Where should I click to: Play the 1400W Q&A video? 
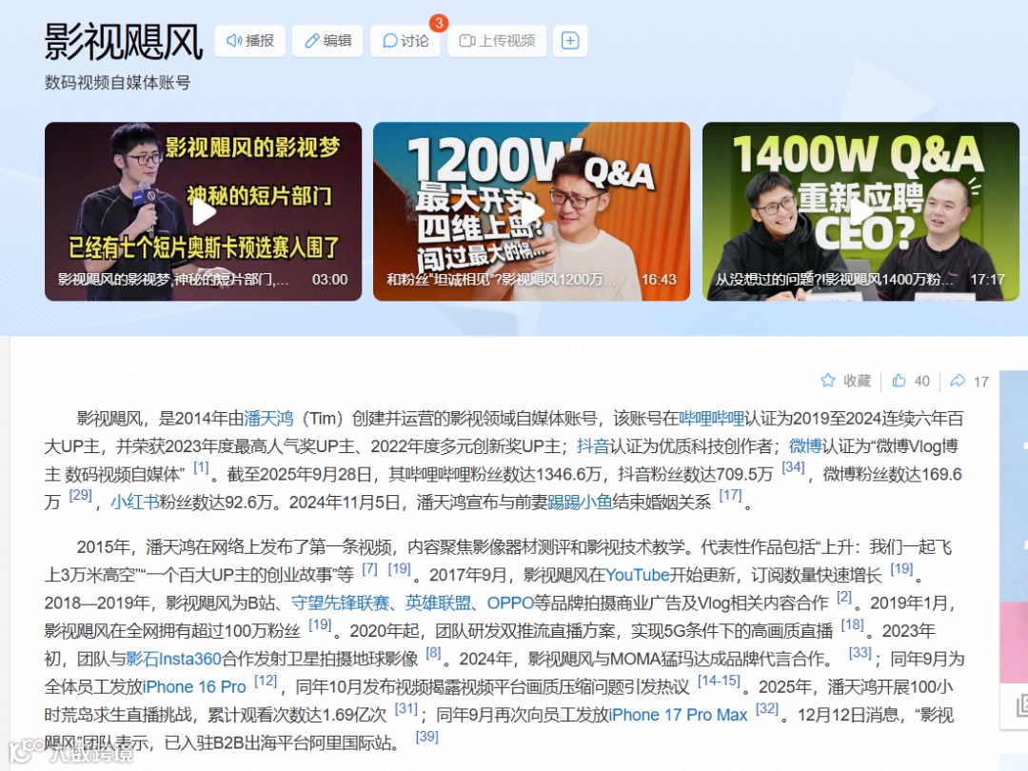860,211
